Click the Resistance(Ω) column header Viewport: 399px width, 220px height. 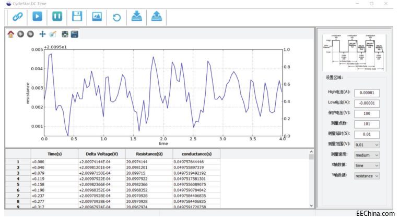(x=149, y=154)
